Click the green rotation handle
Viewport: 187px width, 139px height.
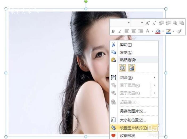tap(86, 1)
